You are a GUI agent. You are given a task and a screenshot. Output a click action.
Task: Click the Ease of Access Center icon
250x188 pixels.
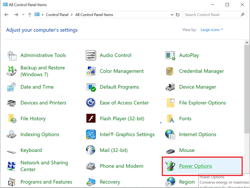(x=91, y=103)
